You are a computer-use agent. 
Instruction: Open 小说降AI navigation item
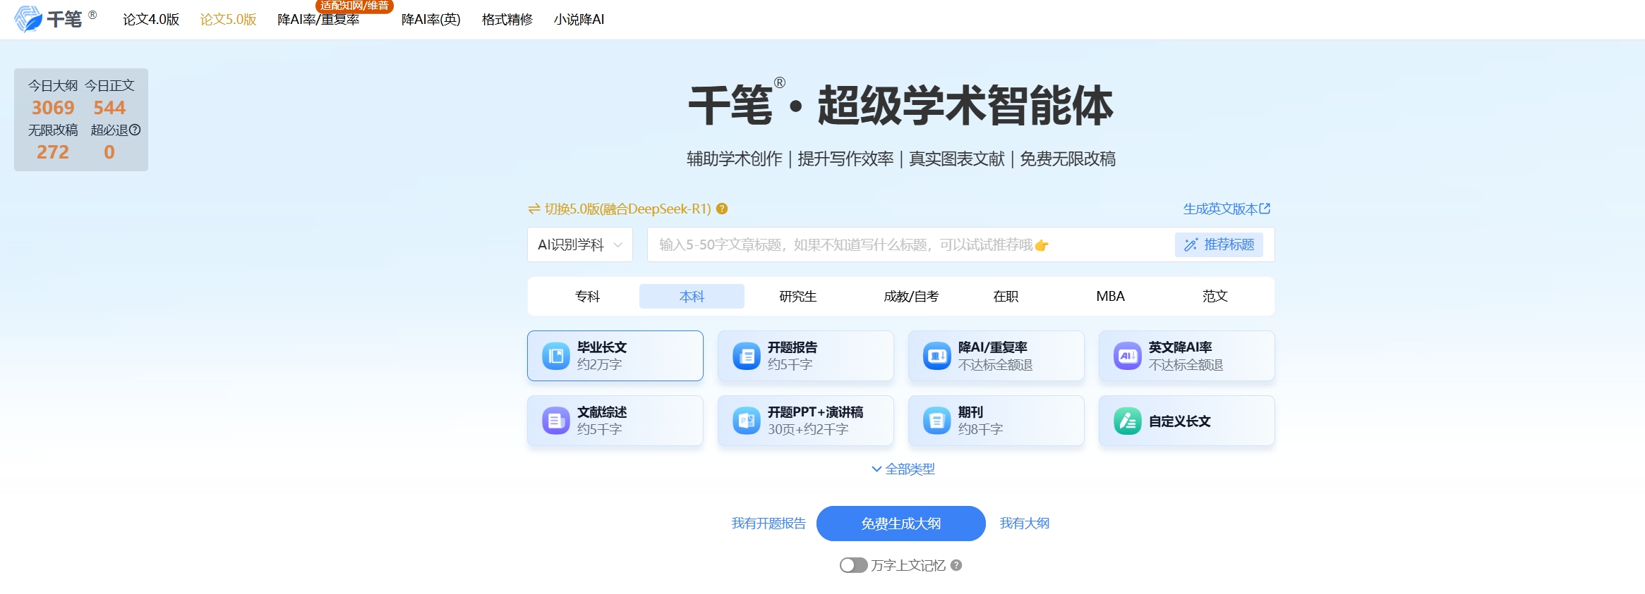[x=579, y=19]
